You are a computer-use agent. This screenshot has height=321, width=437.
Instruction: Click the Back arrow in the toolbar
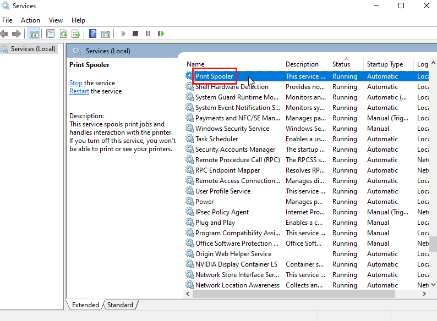[4, 34]
